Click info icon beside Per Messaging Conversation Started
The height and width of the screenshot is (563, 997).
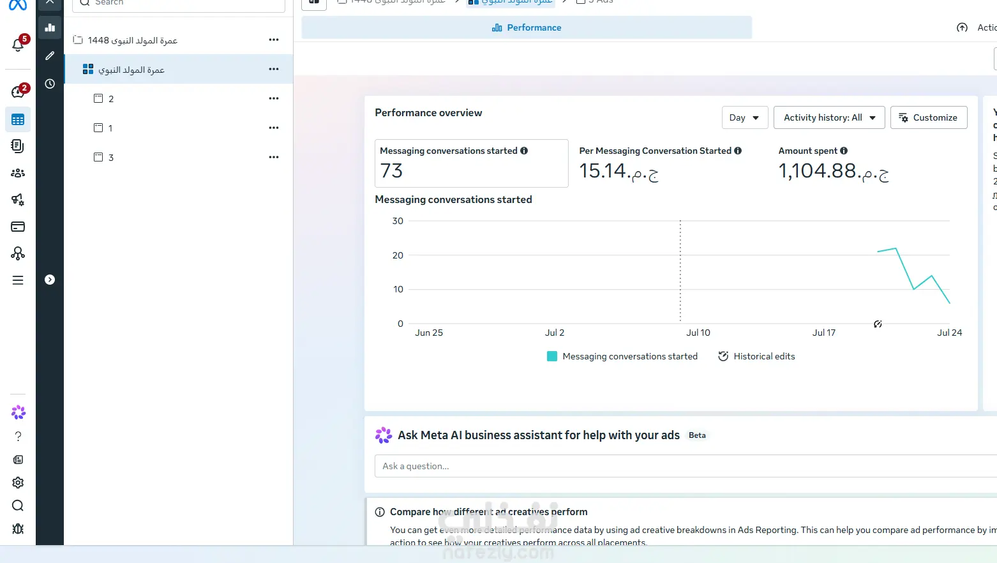738,151
